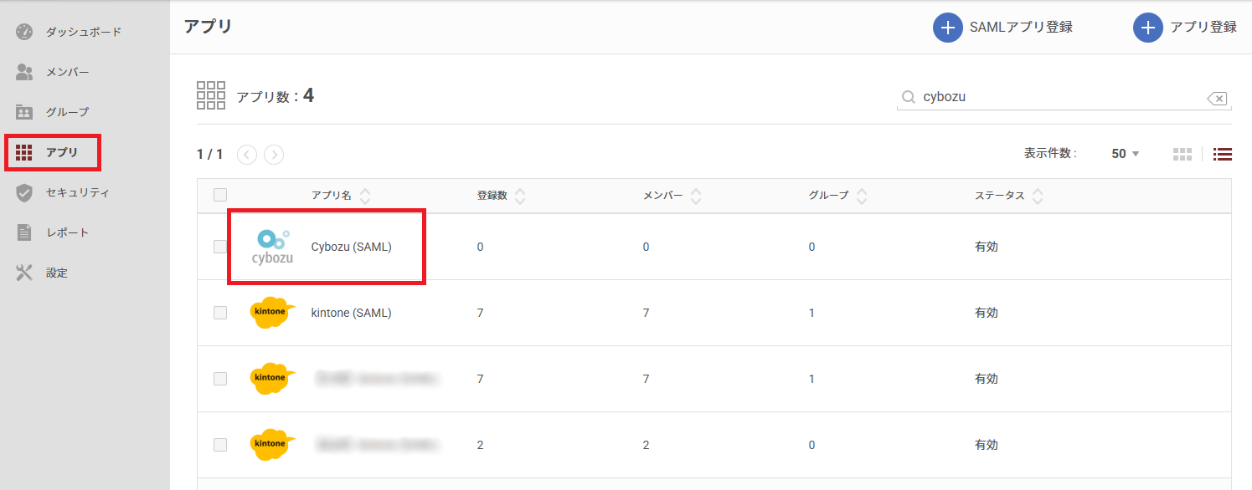Check the kintone (SAML) row checkbox

pyautogui.click(x=220, y=313)
